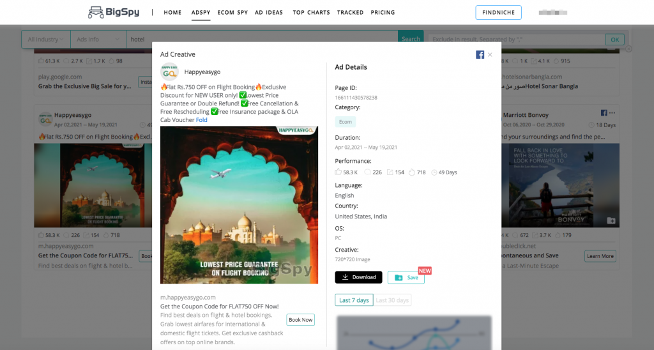Click the blurred user account name

click(552, 13)
